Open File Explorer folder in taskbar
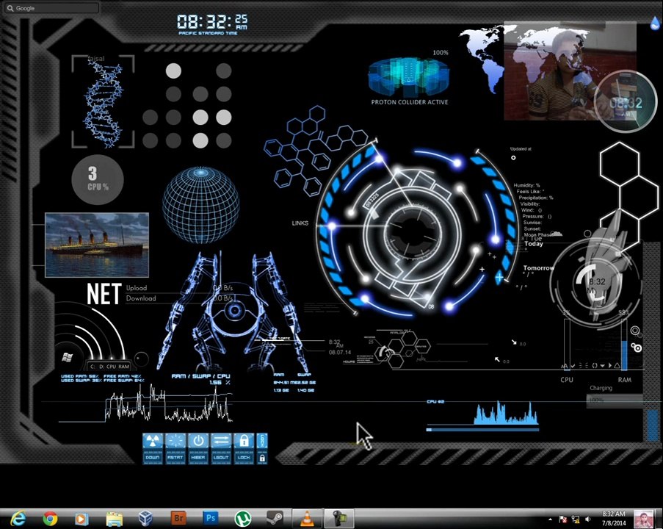This screenshot has height=529, width=663. [x=114, y=519]
